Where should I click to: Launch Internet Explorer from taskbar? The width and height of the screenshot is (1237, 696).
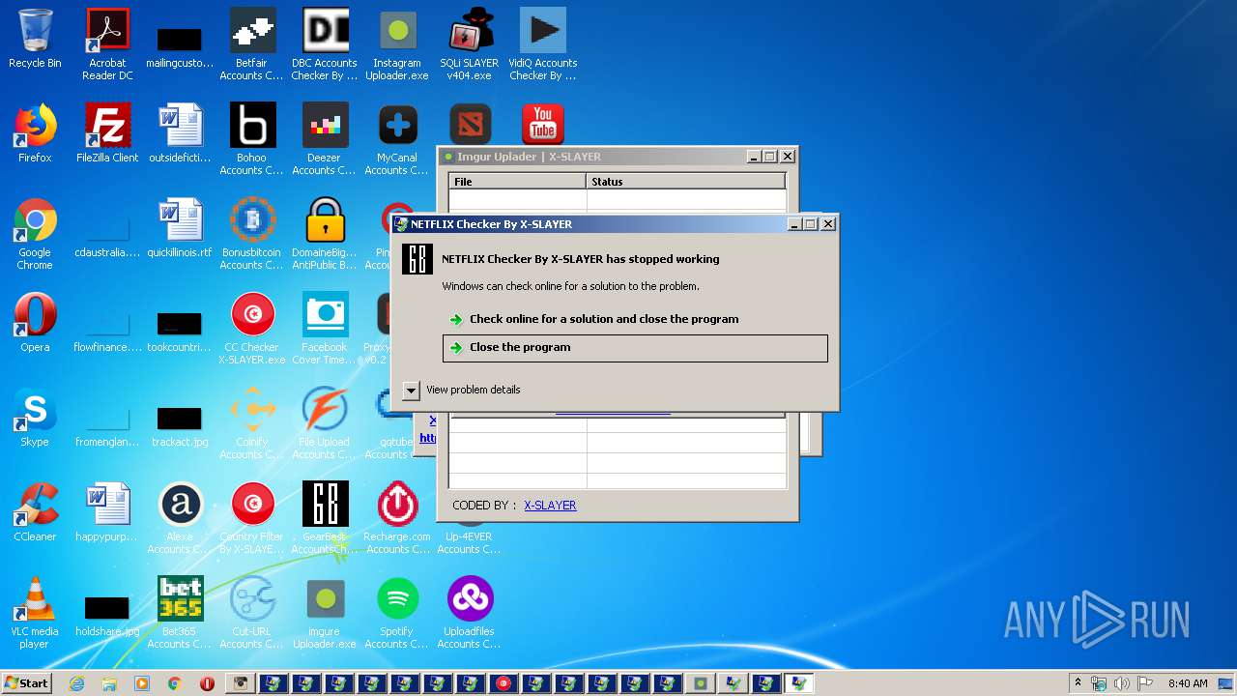[x=76, y=683]
